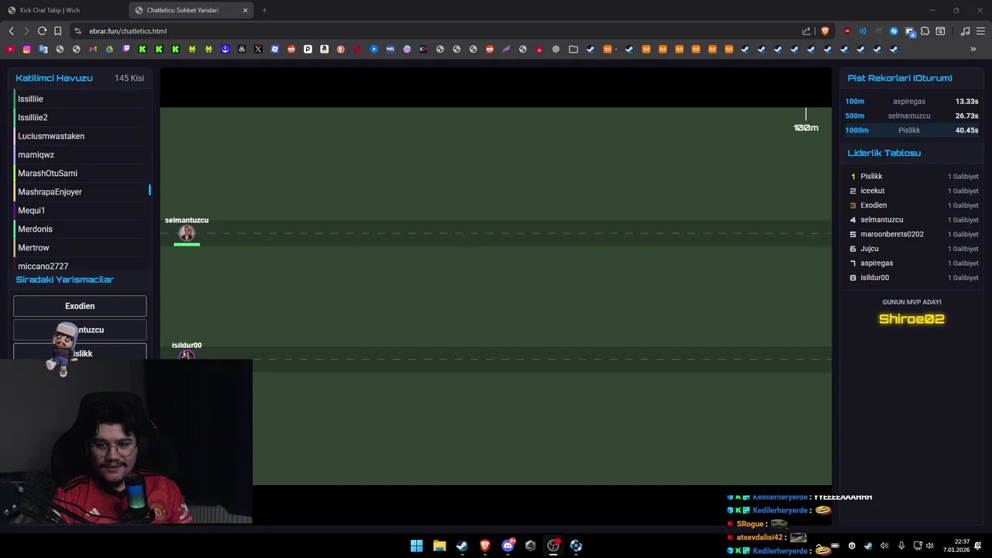This screenshot has width=992, height=558.
Task: Open the Reddit bookmark icon
Action: [291, 49]
